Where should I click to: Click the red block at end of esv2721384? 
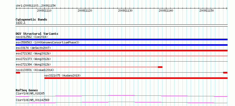(160, 67)
